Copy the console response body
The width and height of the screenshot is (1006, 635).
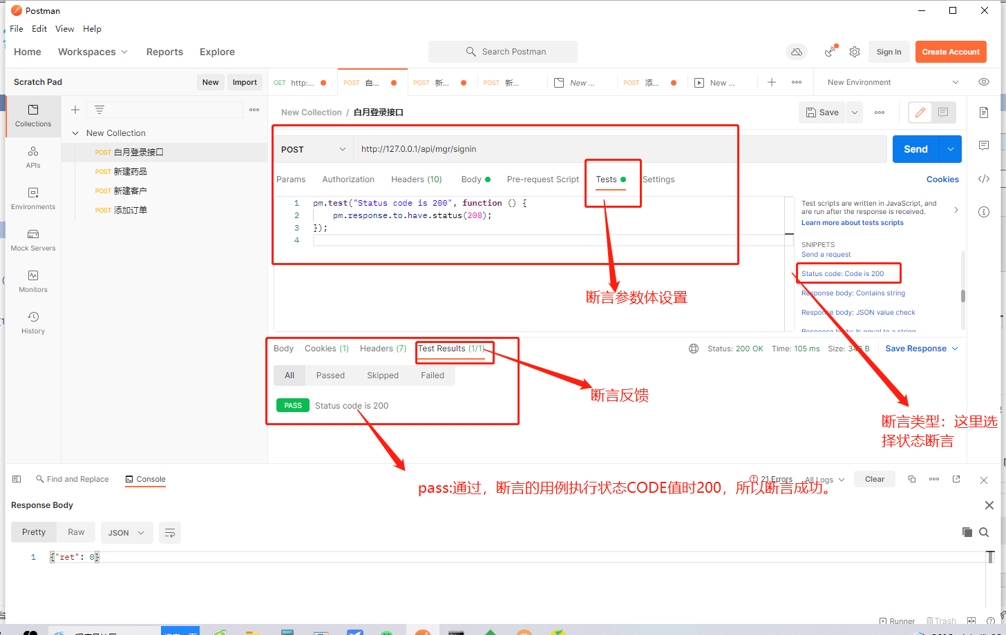967,532
